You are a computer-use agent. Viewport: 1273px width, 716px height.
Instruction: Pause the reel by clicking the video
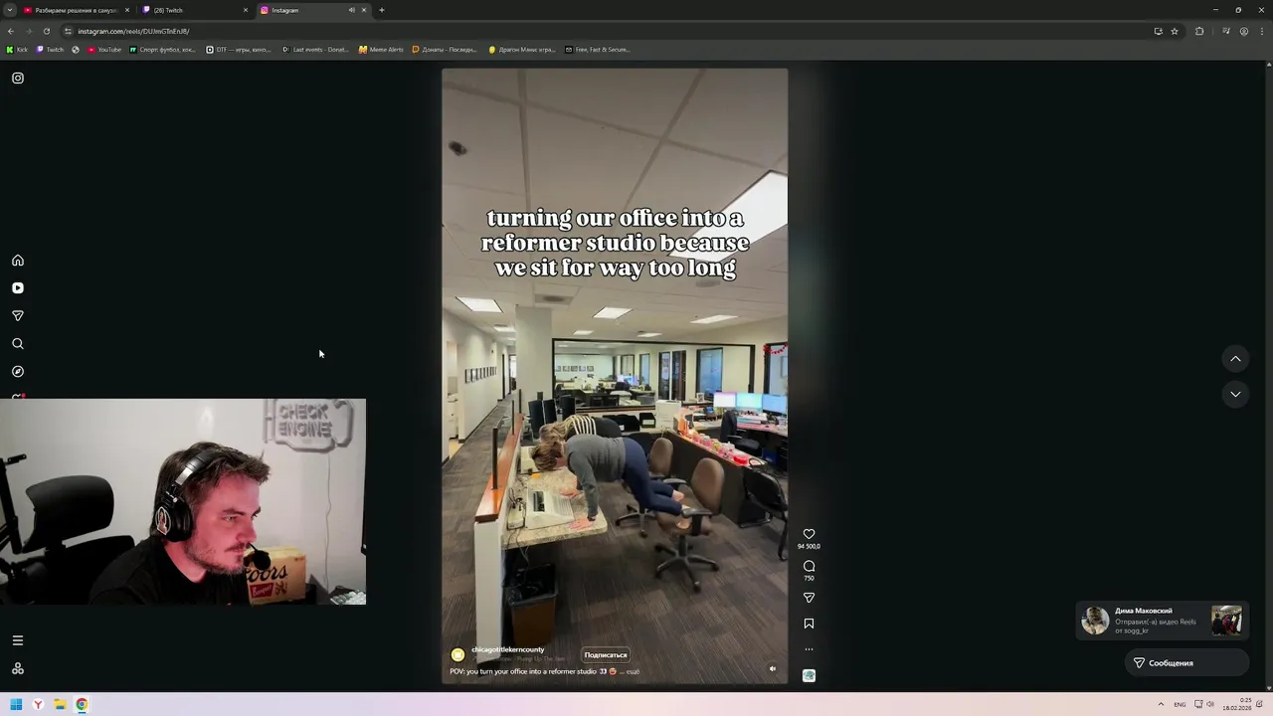click(x=615, y=376)
